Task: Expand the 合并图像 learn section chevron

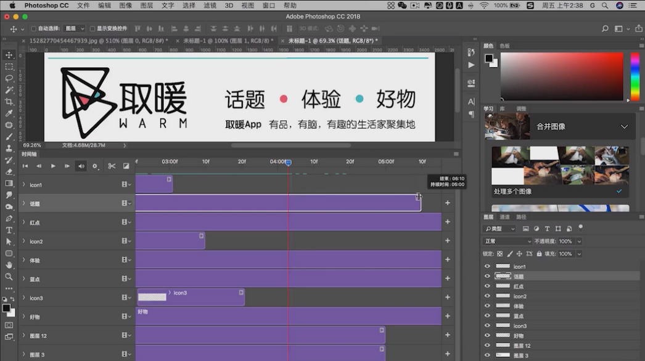Action: pyautogui.click(x=624, y=126)
